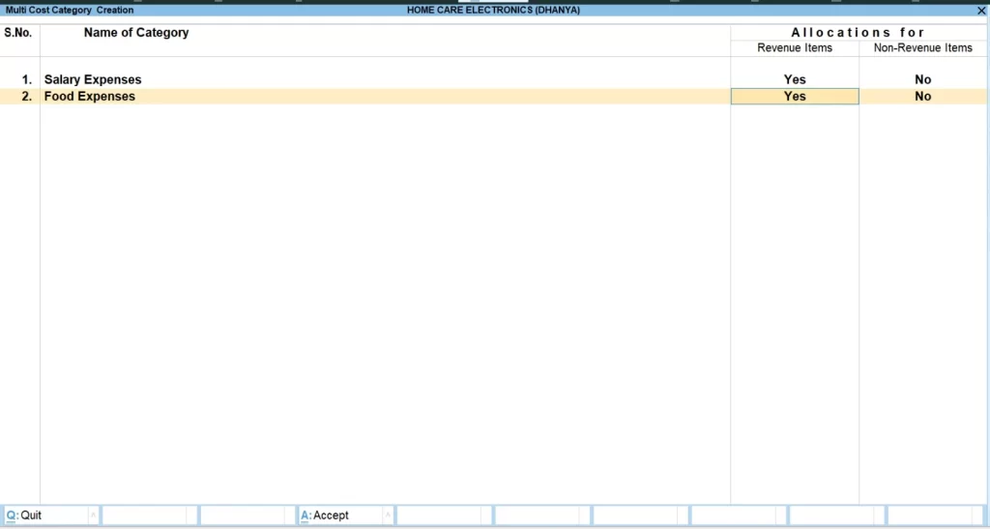Click the Name of Category header
This screenshot has width=990, height=529.
click(x=136, y=33)
